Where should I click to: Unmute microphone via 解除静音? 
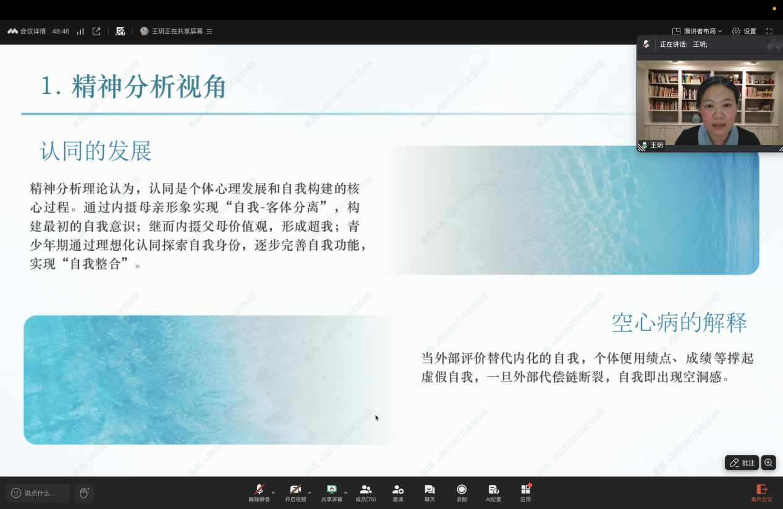click(259, 492)
